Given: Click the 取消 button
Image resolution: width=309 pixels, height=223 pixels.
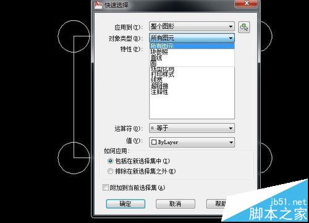Looking at the screenshot, I should point(176,204).
